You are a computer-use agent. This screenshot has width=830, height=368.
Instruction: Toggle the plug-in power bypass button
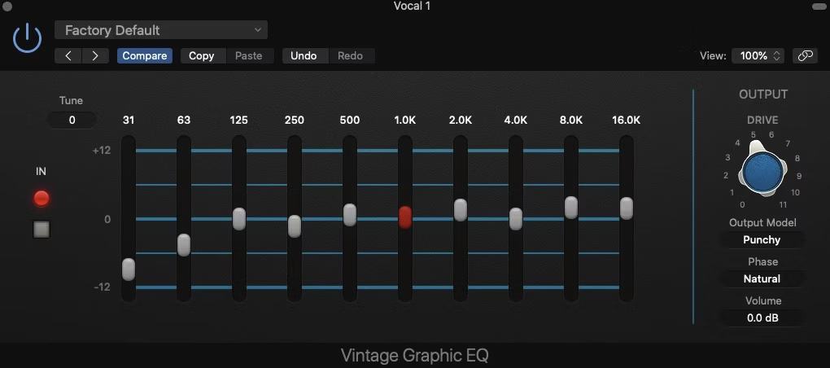(27, 37)
